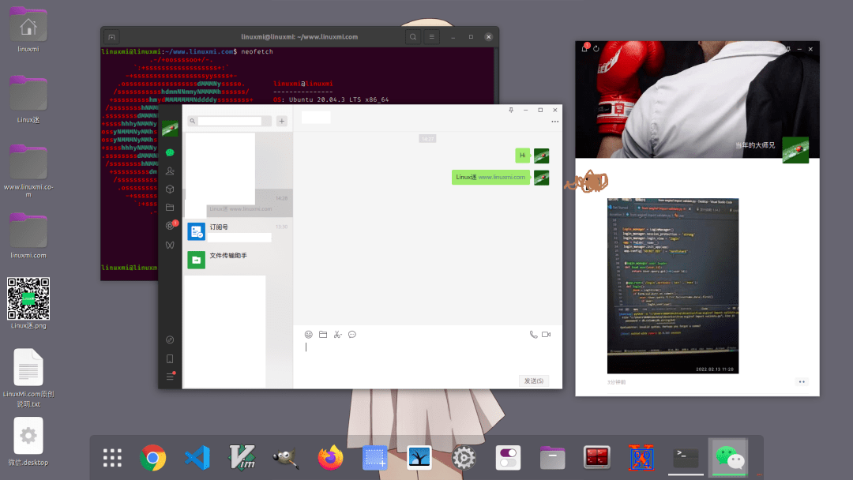This screenshot has width=853, height=480.
Task: Open the red split-terminal Terminator app in dock
Action: click(x=597, y=458)
